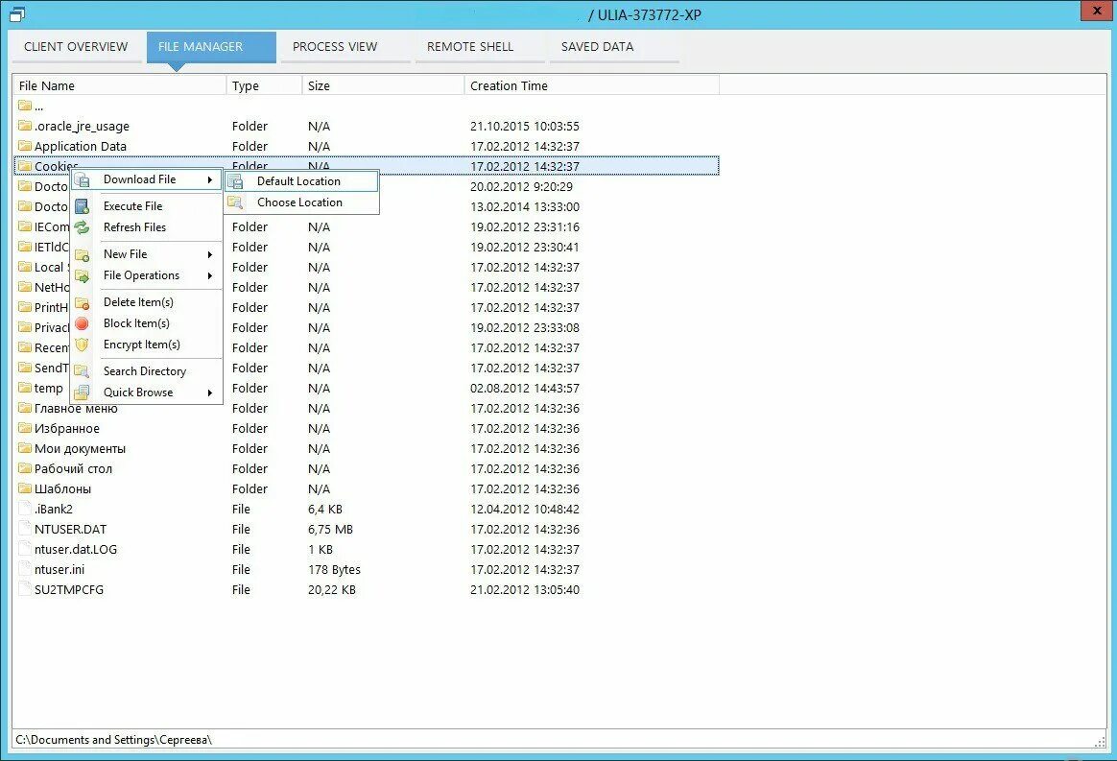
Task: Expand the File Operations submenu arrow
Action: coord(210,275)
